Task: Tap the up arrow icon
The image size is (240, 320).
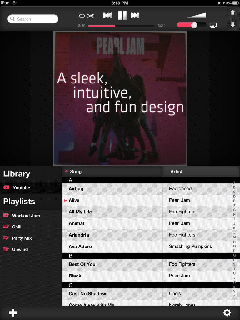Action: coord(232,12)
